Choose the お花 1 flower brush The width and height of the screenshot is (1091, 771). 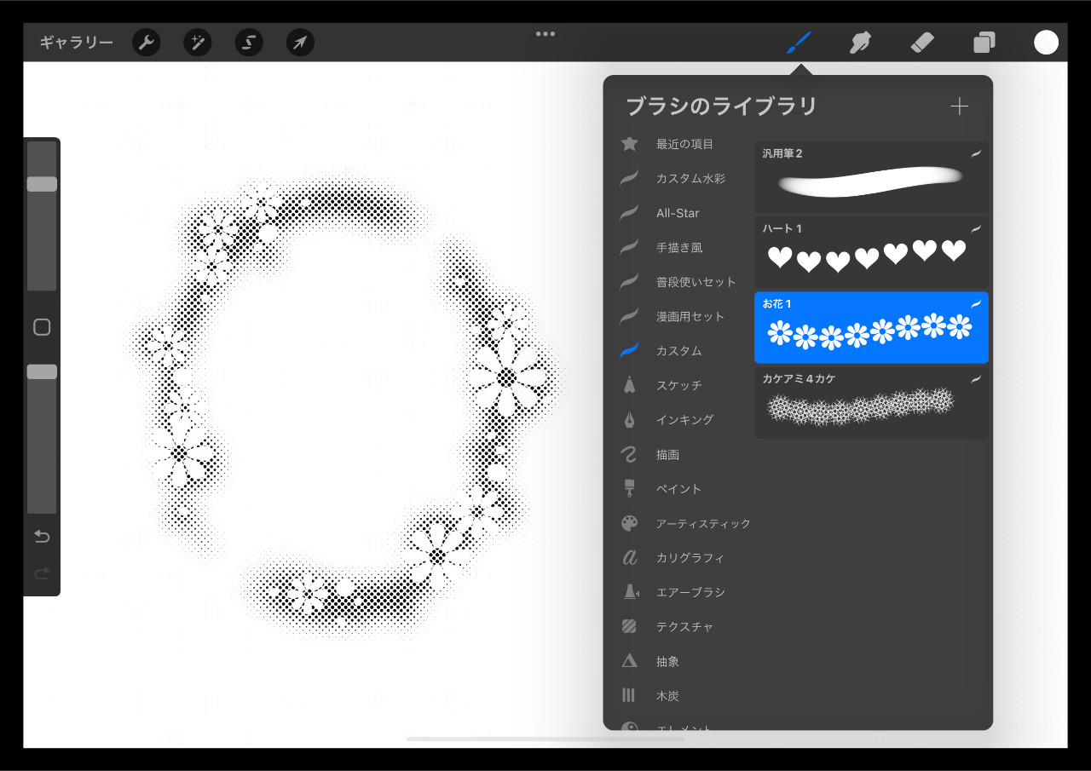(x=871, y=327)
